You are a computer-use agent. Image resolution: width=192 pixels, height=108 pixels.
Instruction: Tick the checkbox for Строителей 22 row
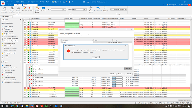pyautogui.click(x=26, y=92)
